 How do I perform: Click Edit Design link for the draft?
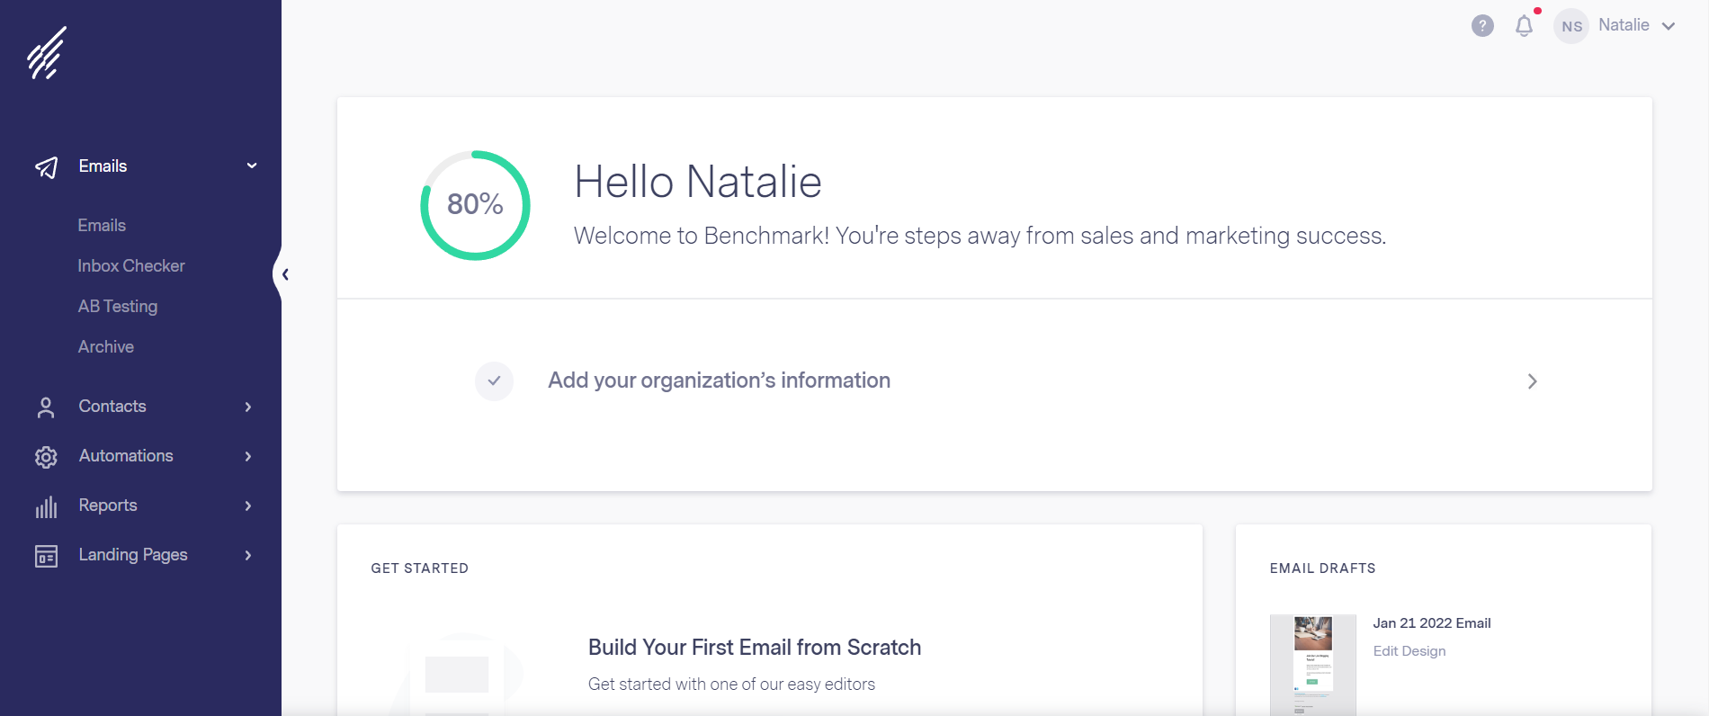coord(1409,651)
